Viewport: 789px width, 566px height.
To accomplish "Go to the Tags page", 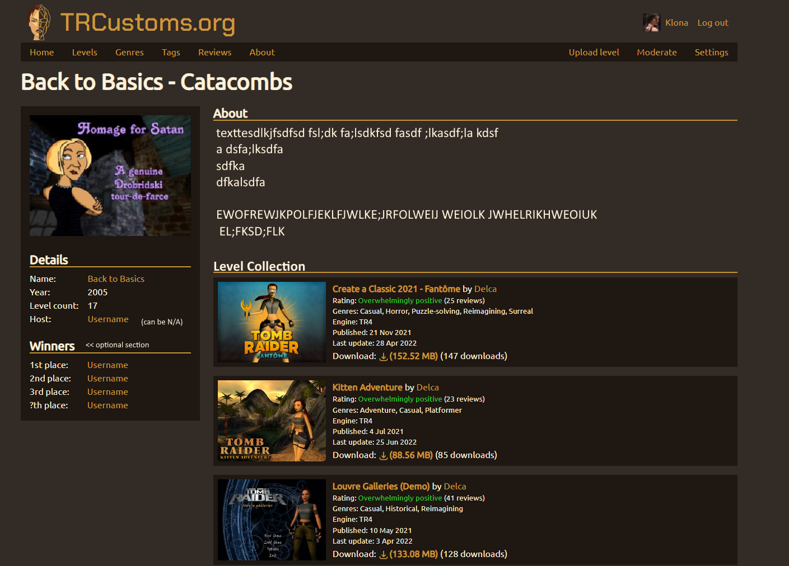I will 171,52.
